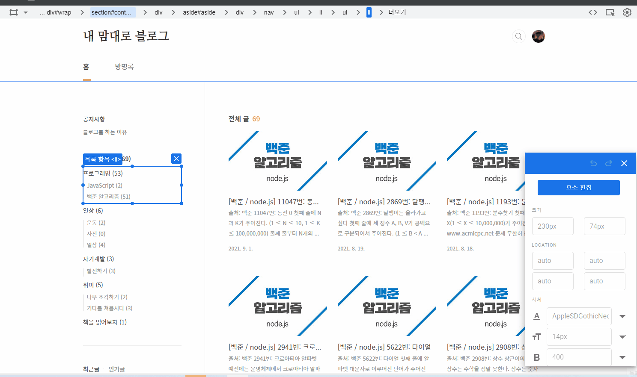
Task: Switch to the 홈 tab
Action: pyautogui.click(x=86, y=67)
